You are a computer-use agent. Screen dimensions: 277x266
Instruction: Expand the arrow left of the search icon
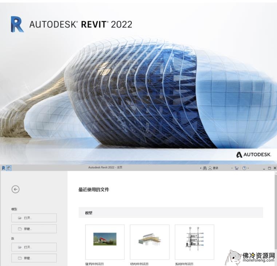(x=200, y=168)
